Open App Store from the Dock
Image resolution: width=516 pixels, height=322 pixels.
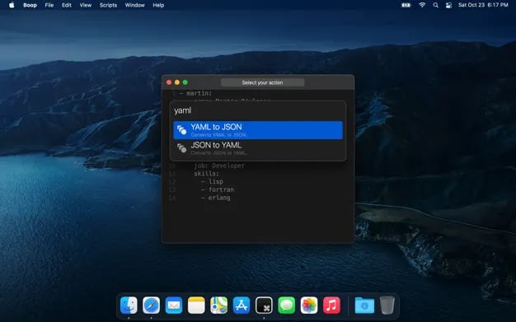242,306
